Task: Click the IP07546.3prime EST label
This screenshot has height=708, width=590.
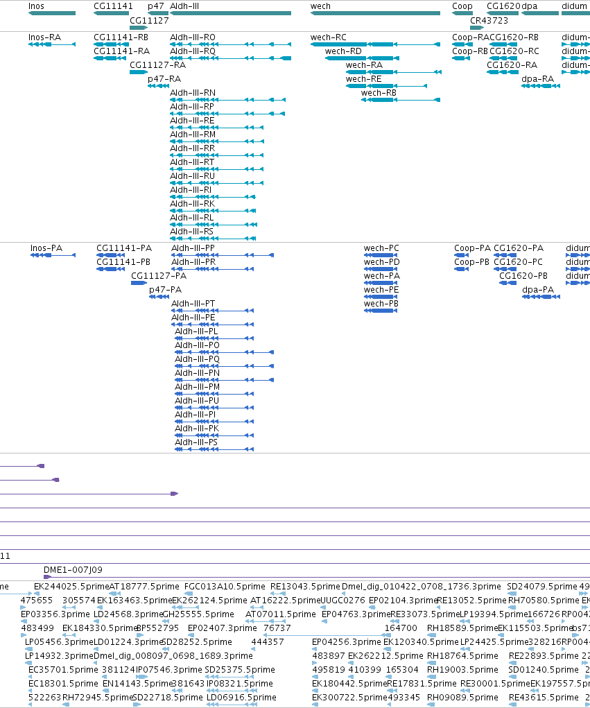Action: click(169, 670)
